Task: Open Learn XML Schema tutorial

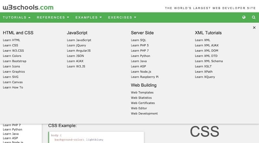Action: [209, 61]
